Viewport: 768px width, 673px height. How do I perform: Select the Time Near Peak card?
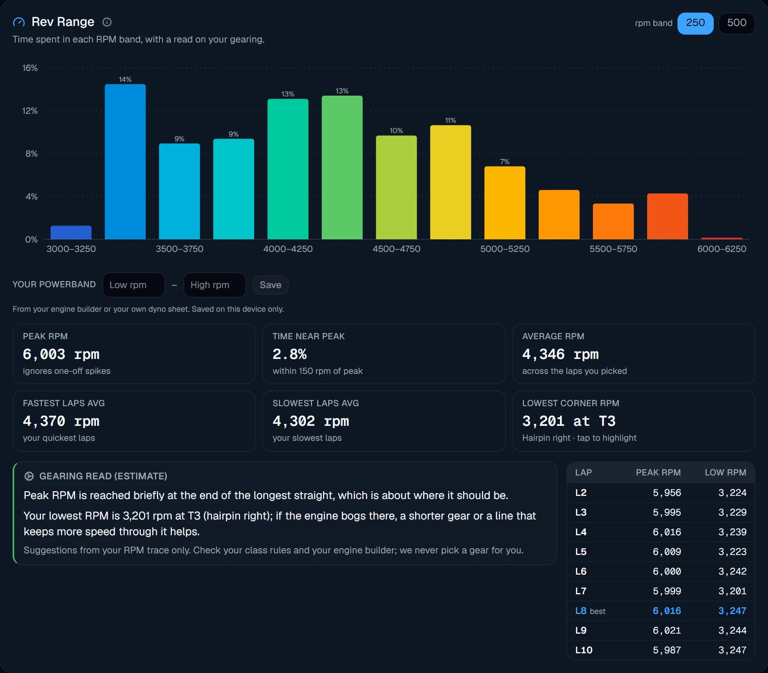tap(384, 354)
